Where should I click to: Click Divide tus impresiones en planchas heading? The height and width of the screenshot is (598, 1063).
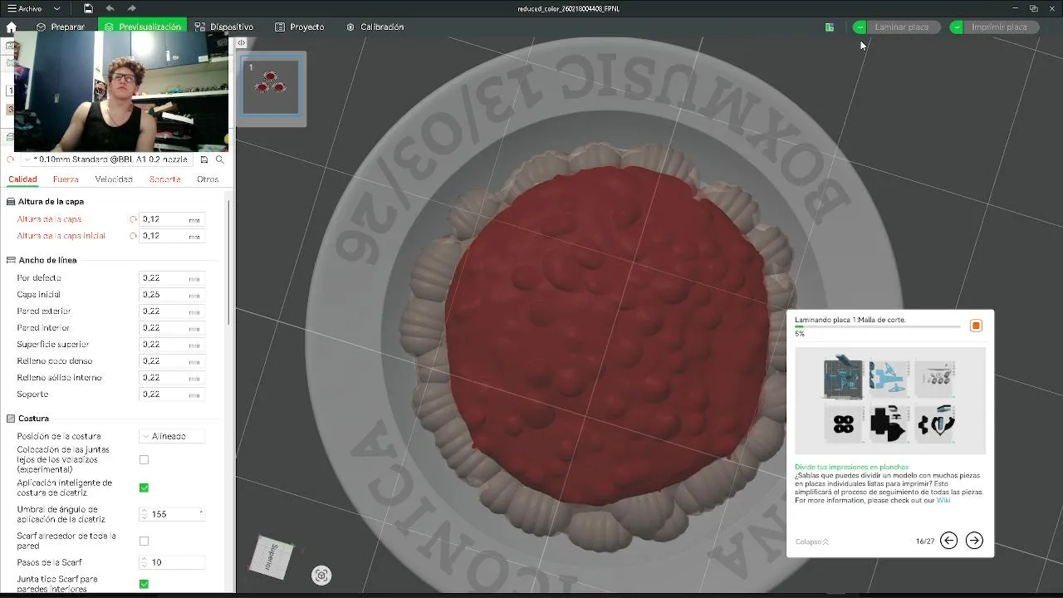(851, 467)
